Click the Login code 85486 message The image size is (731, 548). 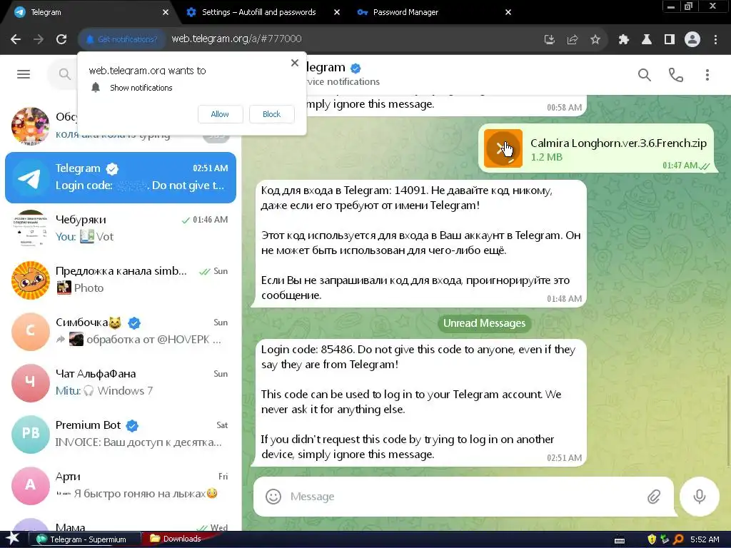[x=418, y=402]
